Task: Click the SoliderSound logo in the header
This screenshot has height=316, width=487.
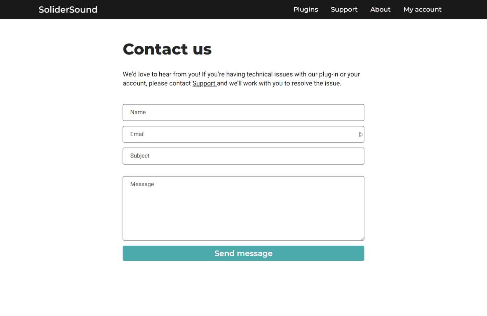Action: pos(68,10)
